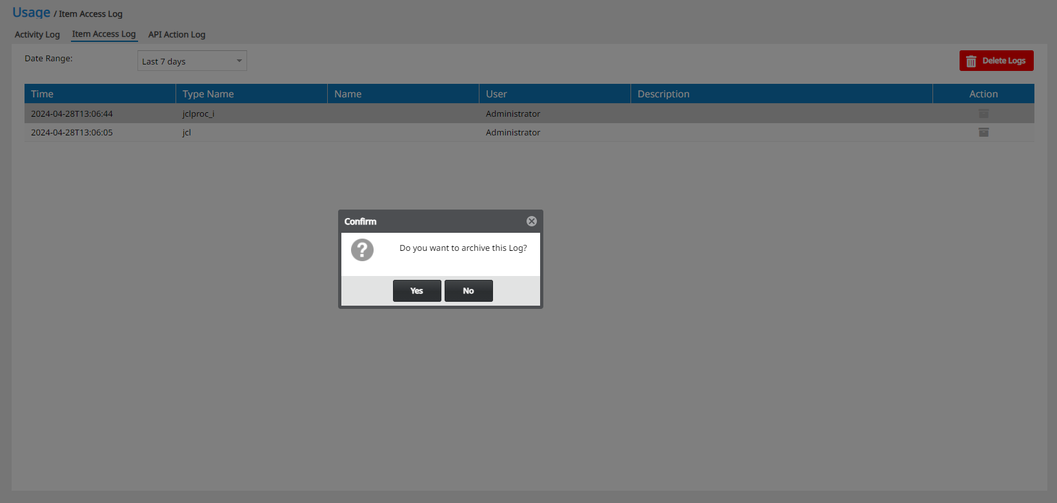Click the Date Range label
1057x503 pixels.
point(48,58)
